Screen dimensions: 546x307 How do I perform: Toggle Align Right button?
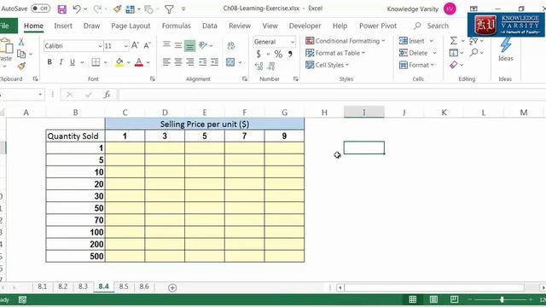[x=190, y=62]
